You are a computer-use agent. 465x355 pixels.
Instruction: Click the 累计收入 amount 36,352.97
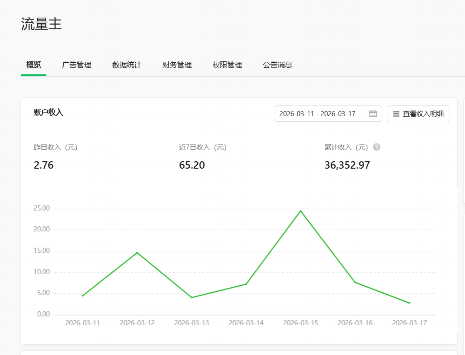tap(347, 165)
